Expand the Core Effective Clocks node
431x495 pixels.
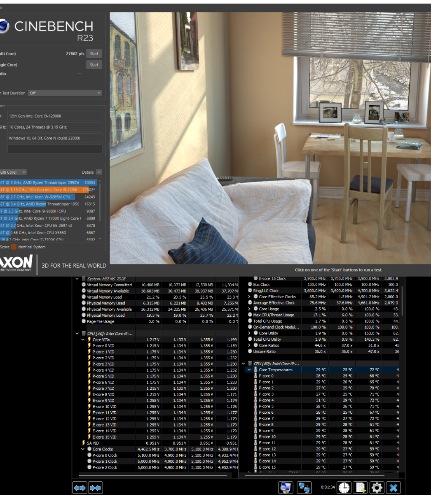click(x=249, y=297)
